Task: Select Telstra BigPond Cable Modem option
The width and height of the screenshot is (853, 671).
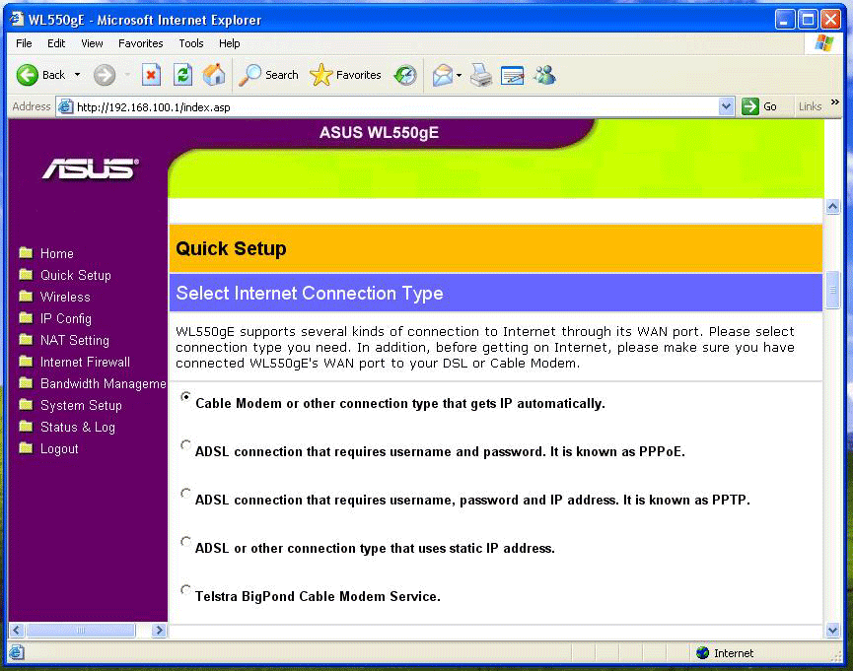Action: [185, 590]
